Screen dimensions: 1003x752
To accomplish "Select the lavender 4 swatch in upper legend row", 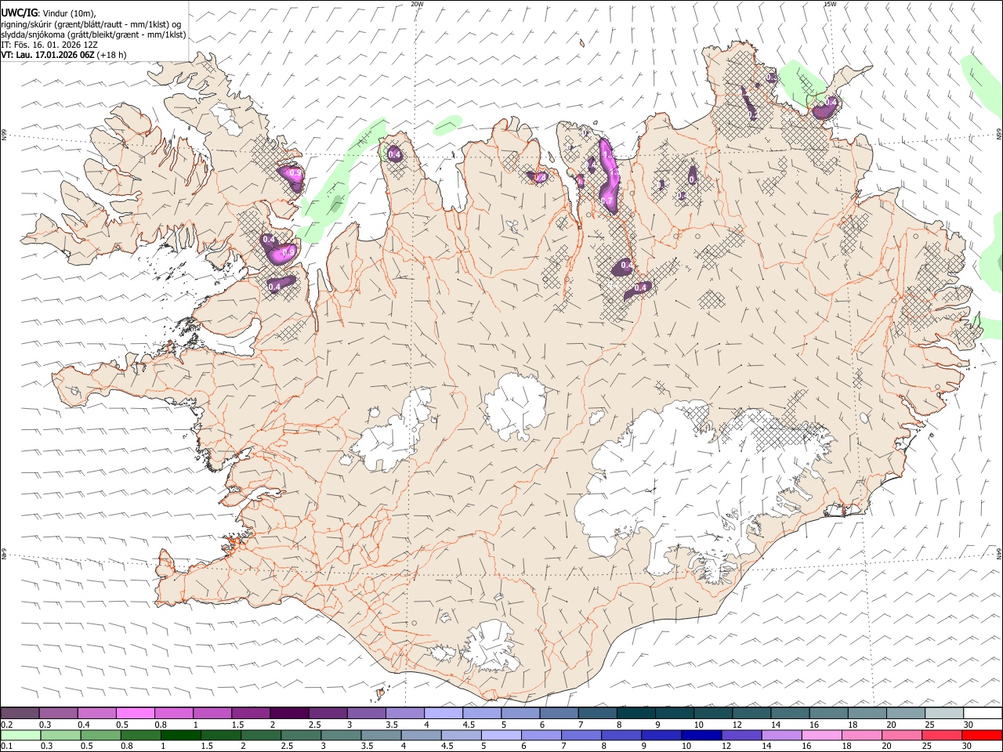I will pyautogui.click(x=443, y=713).
